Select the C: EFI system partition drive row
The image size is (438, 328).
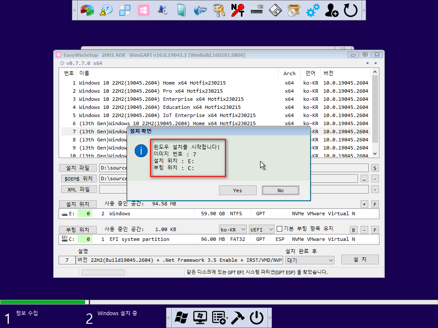click(x=219, y=239)
